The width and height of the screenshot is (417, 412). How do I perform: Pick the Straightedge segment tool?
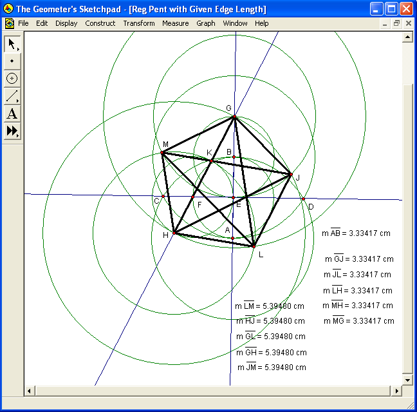point(12,97)
